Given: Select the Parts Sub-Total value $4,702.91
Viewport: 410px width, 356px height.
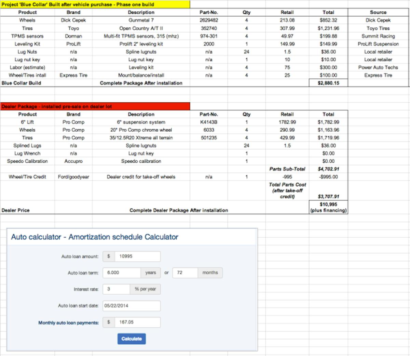Looking at the screenshot, I should tap(328, 169).
